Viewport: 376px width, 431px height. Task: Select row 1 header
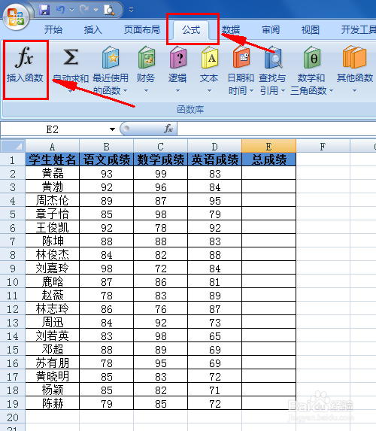pos(13,159)
